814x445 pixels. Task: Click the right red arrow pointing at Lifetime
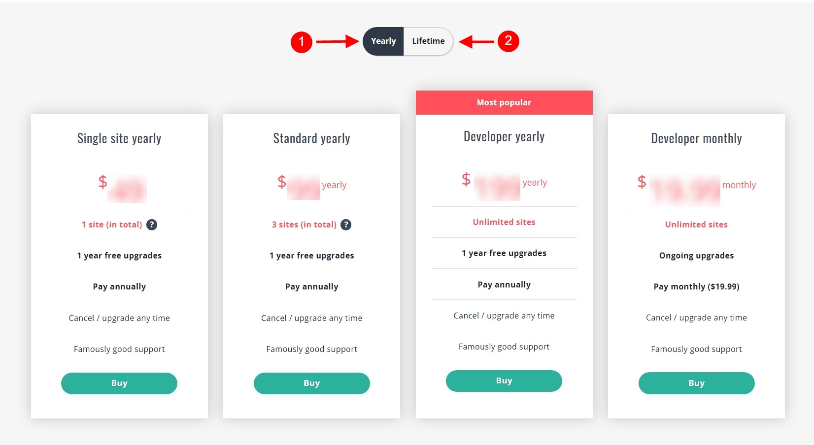click(x=475, y=41)
